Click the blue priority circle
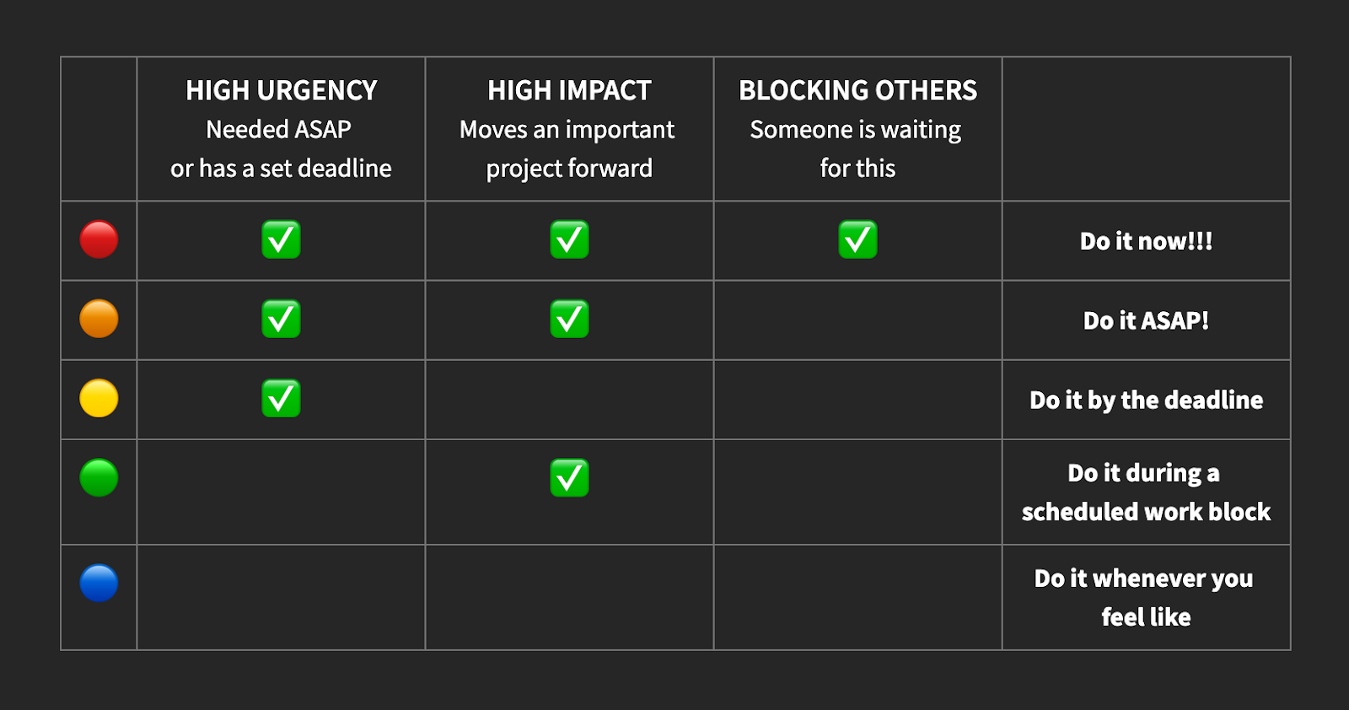Screen dimensions: 1349x710 coord(99,583)
